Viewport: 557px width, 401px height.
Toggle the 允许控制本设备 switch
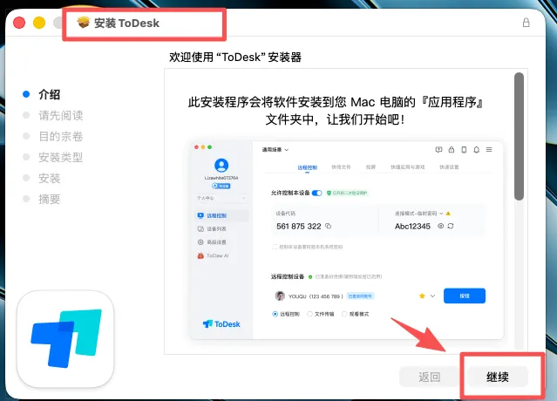317,193
